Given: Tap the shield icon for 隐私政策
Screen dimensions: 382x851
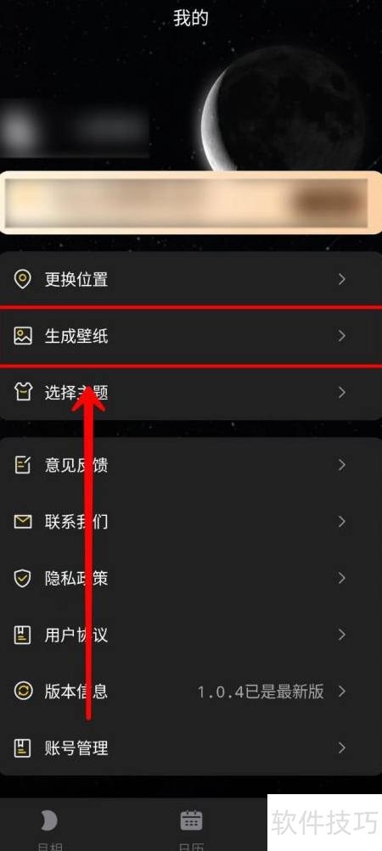Looking at the screenshot, I should tap(22, 579).
